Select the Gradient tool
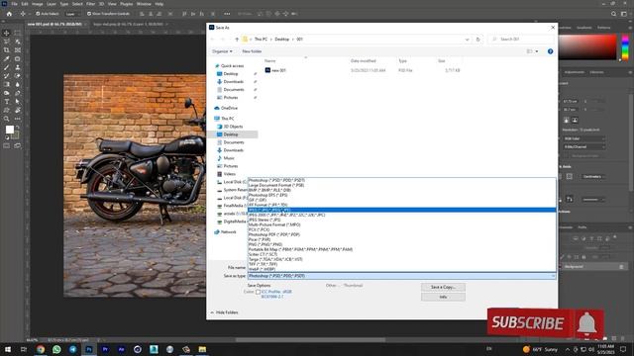 (x=7, y=84)
